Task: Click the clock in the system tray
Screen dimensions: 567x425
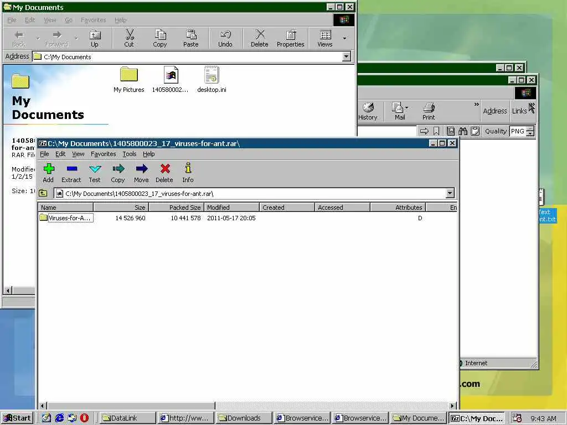Action: pos(544,418)
